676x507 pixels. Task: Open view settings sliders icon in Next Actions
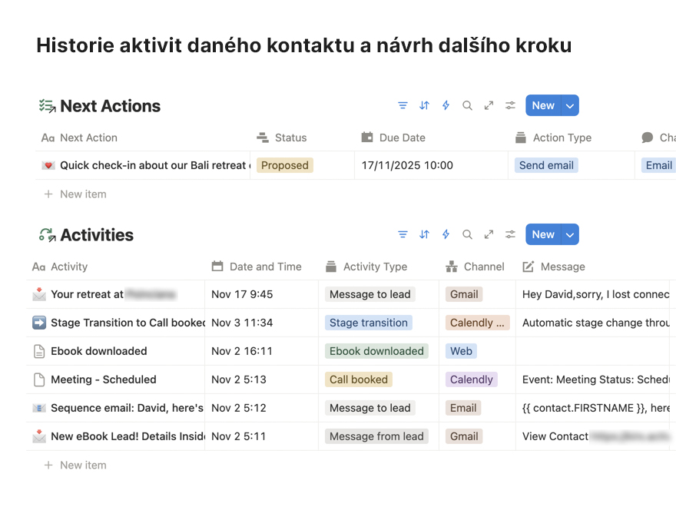click(510, 106)
